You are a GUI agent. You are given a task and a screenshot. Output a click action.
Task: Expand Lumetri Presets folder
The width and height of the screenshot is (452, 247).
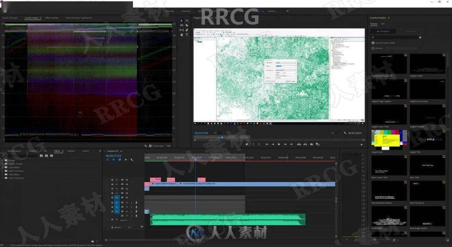point(3,164)
